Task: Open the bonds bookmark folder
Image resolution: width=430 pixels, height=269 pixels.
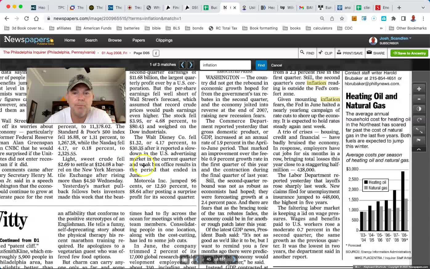Action: [194, 28]
